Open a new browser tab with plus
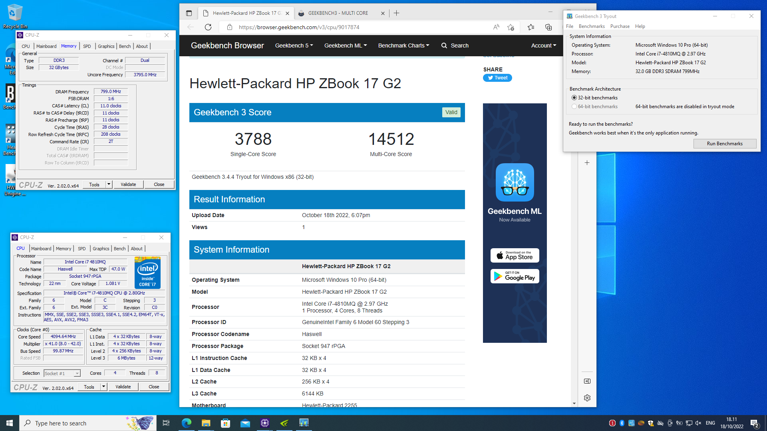The width and height of the screenshot is (767, 431). (396, 13)
